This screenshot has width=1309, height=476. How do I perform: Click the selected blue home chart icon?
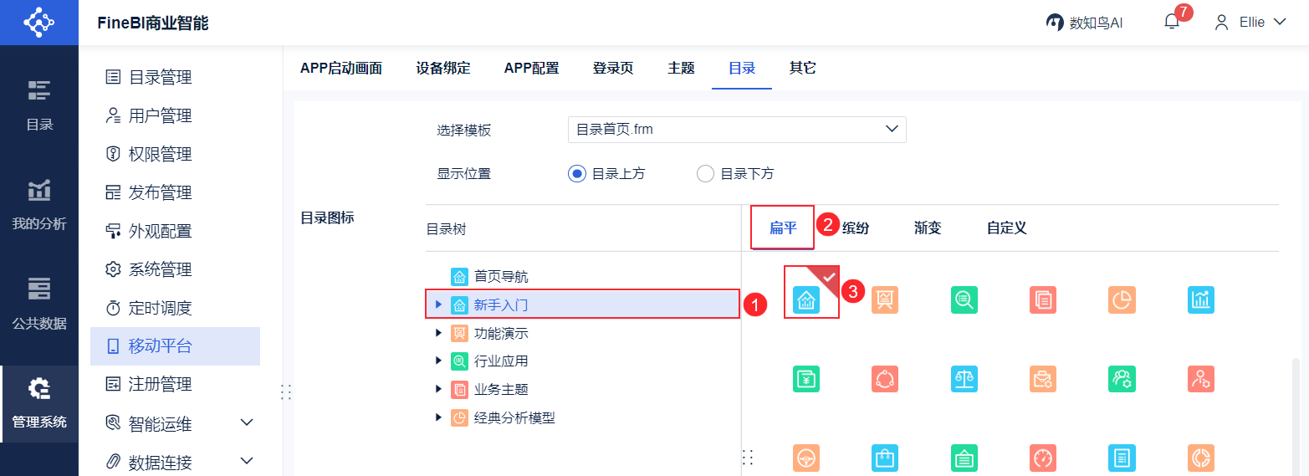[806, 299]
